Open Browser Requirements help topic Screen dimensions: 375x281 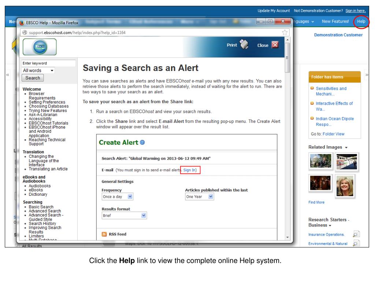pos(42,96)
